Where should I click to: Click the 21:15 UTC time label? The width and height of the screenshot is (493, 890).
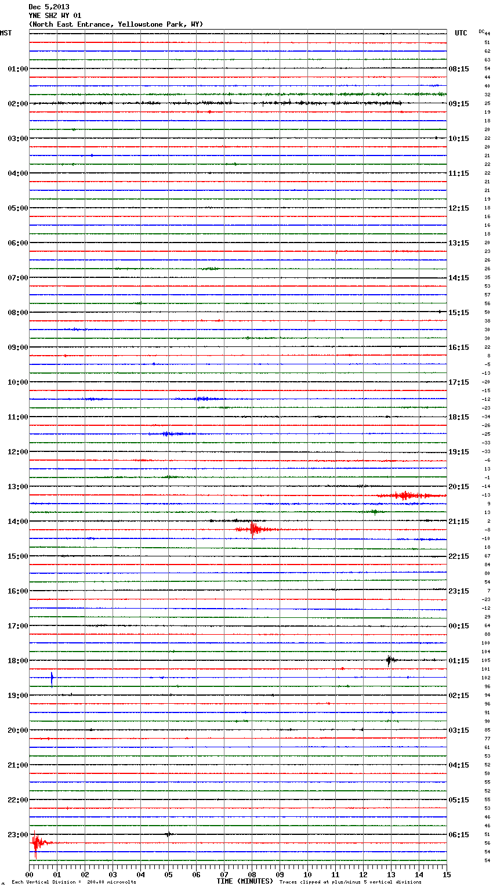[x=459, y=521]
